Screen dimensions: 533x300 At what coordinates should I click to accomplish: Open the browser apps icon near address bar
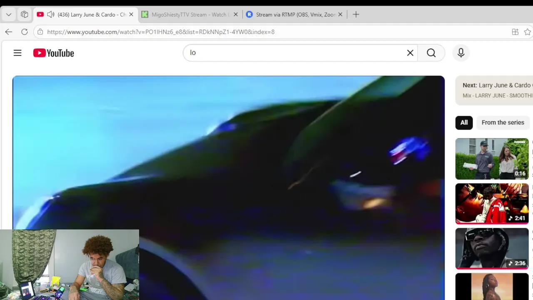[x=515, y=32]
